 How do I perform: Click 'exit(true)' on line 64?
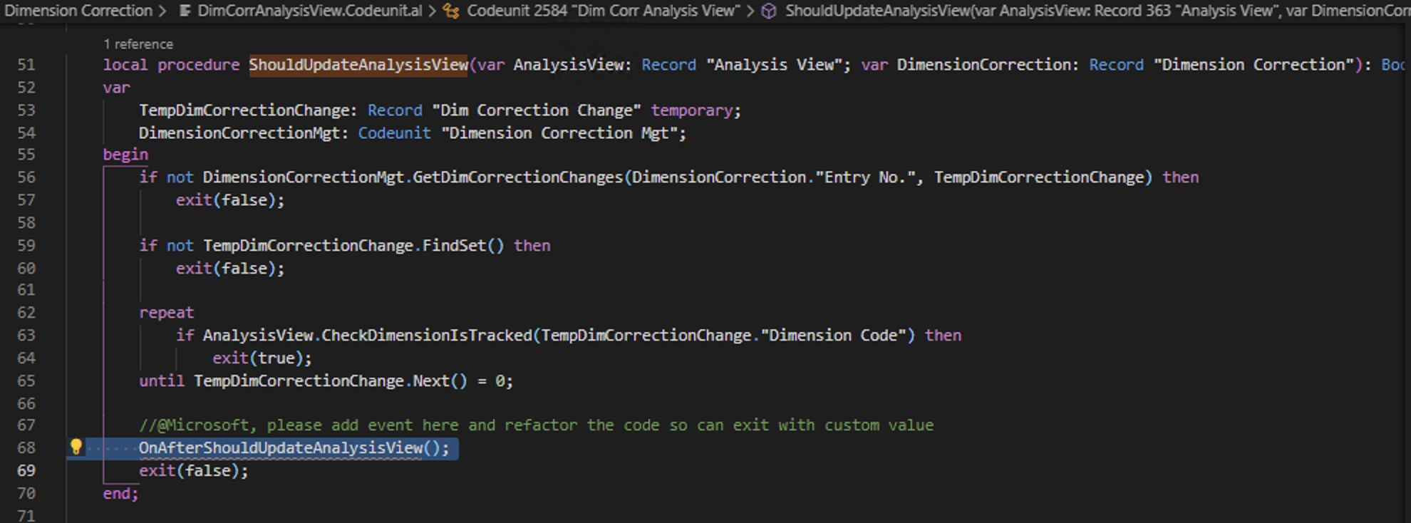pos(261,358)
